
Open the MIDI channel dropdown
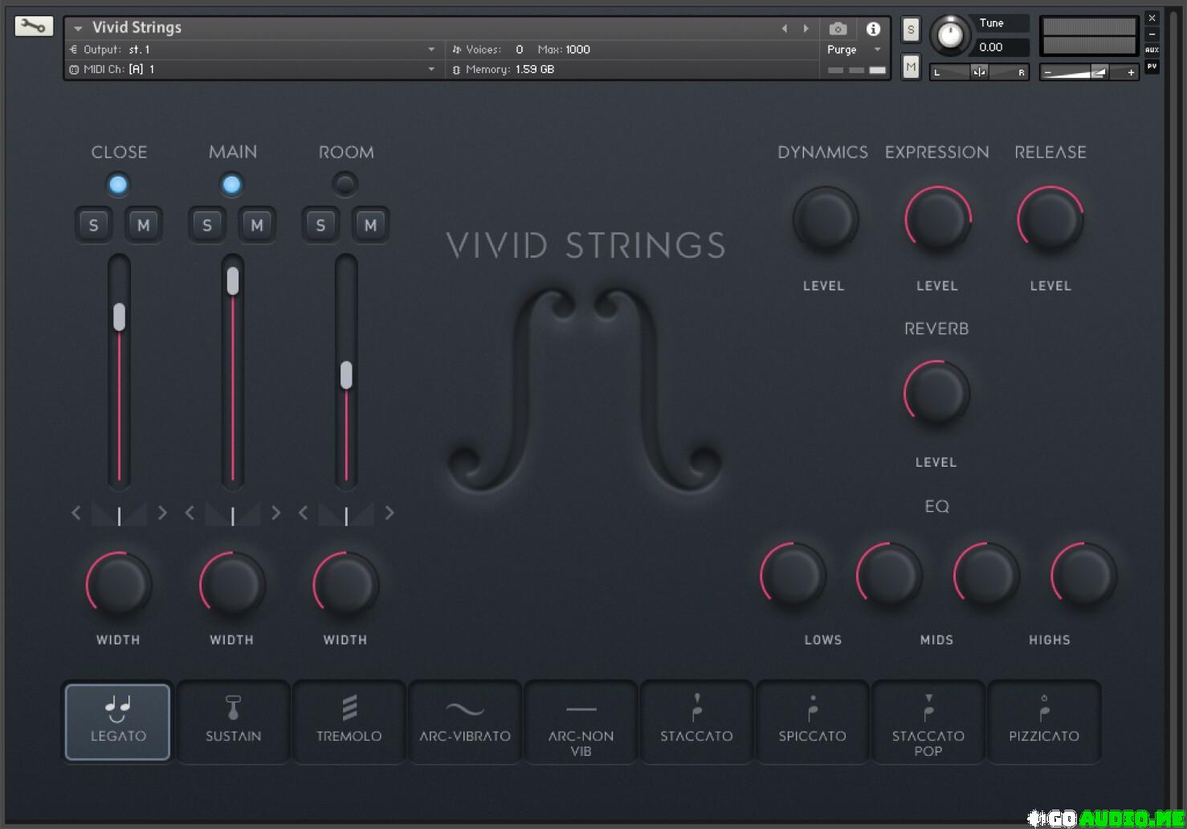point(431,70)
